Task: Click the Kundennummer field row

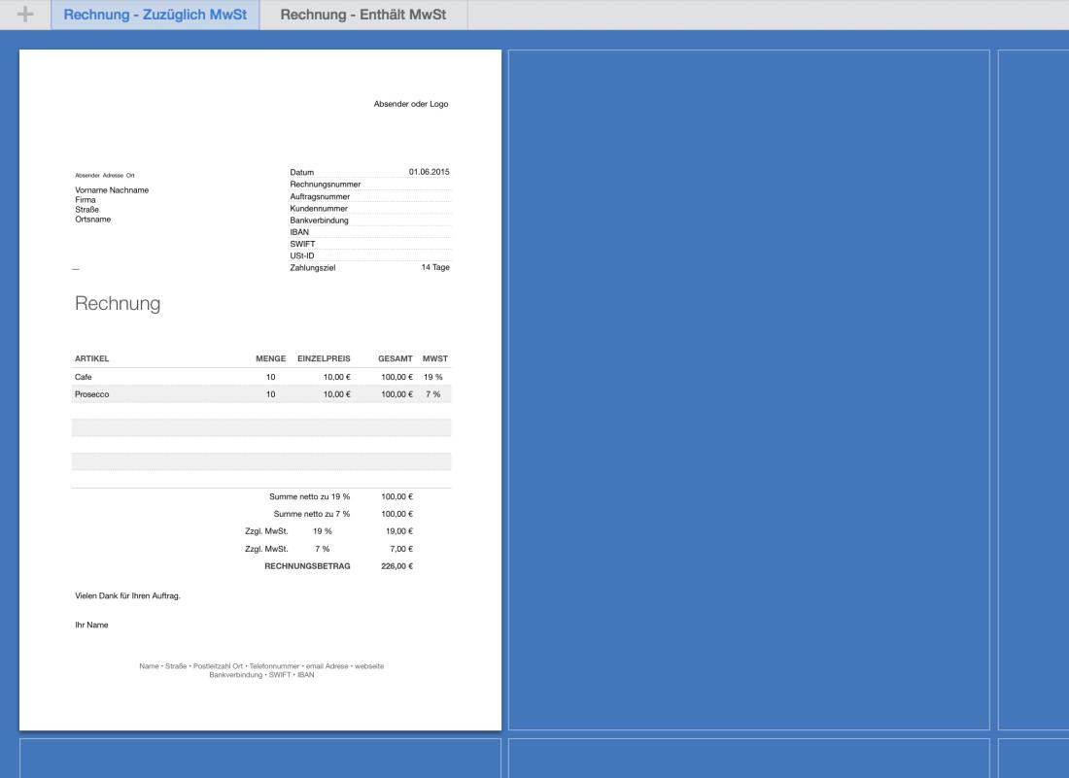Action: [x=369, y=208]
